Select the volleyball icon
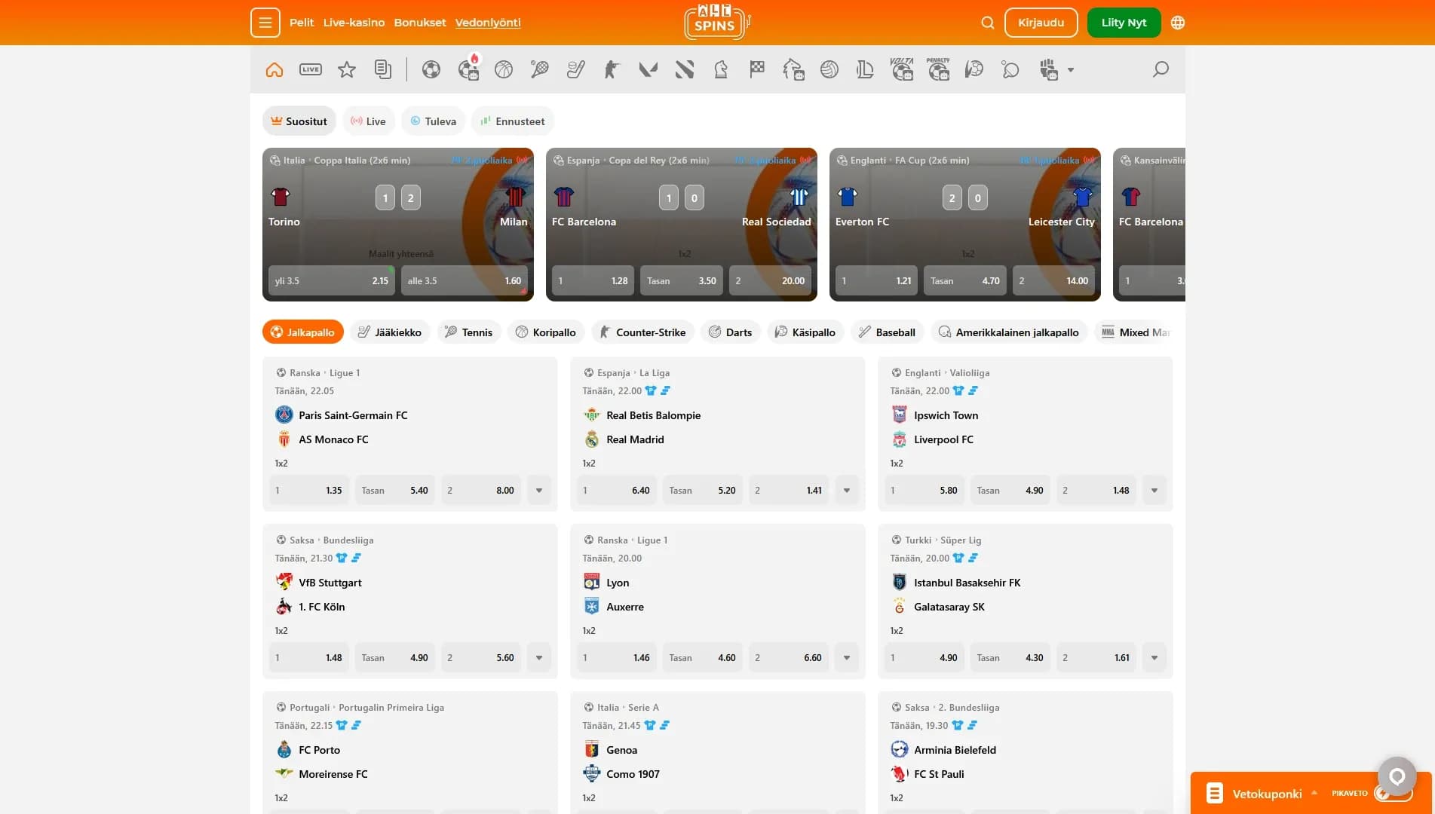Screen dimensions: 1435x814 (829, 70)
